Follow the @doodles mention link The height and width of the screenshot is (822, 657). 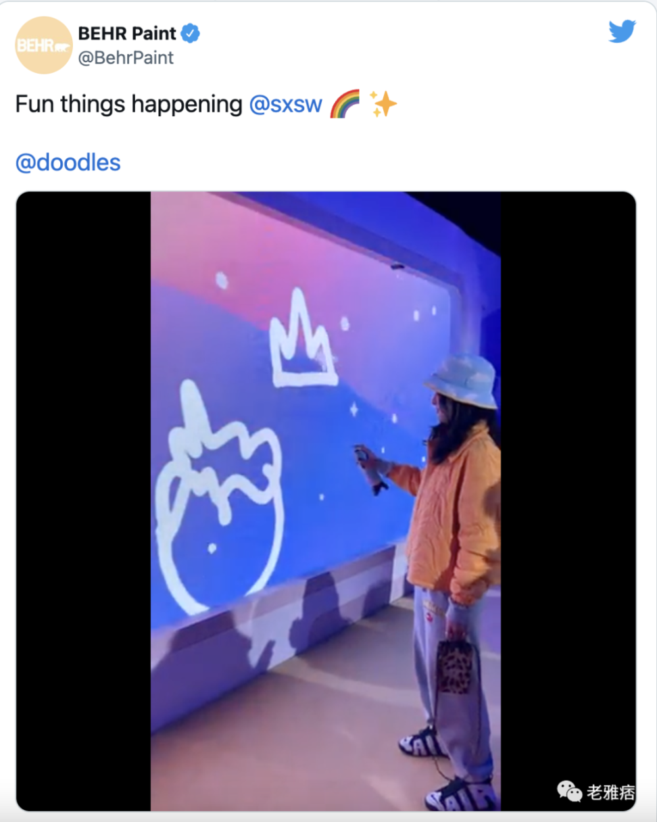[x=68, y=162]
